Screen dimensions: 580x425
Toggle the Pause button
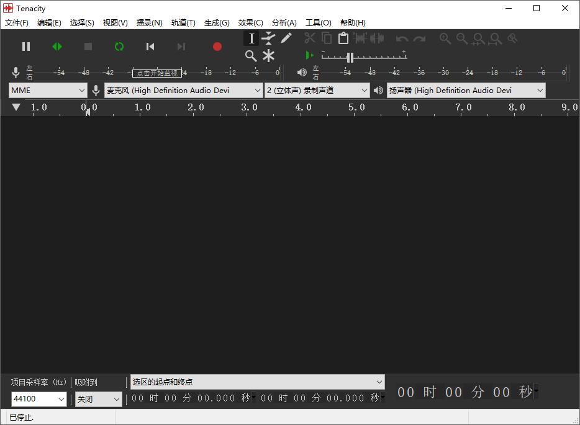coord(26,47)
